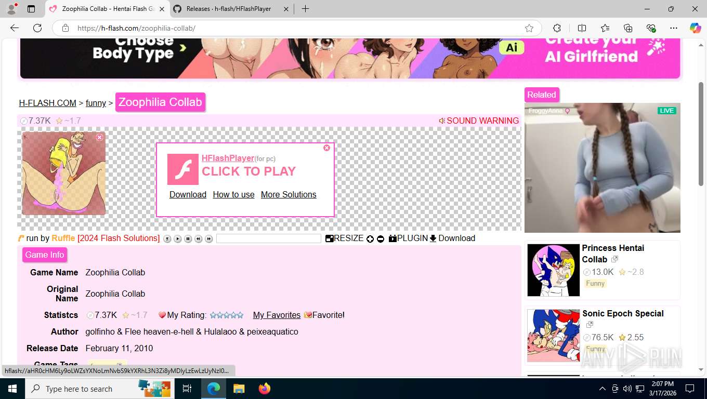Increase player size with the plus circle icon
The image size is (707, 399).
tap(370, 239)
